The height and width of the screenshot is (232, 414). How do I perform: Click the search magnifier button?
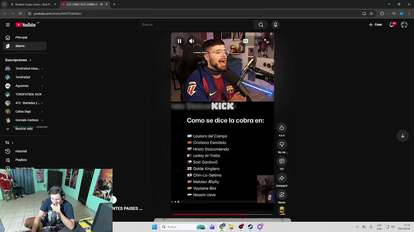(x=261, y=24)
